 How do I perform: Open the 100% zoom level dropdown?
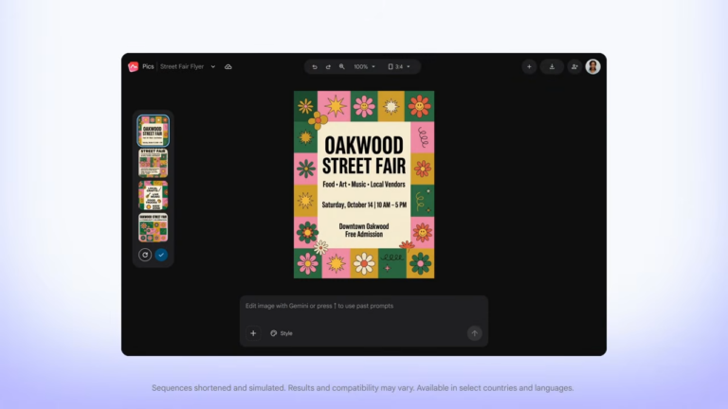[364, 67]
